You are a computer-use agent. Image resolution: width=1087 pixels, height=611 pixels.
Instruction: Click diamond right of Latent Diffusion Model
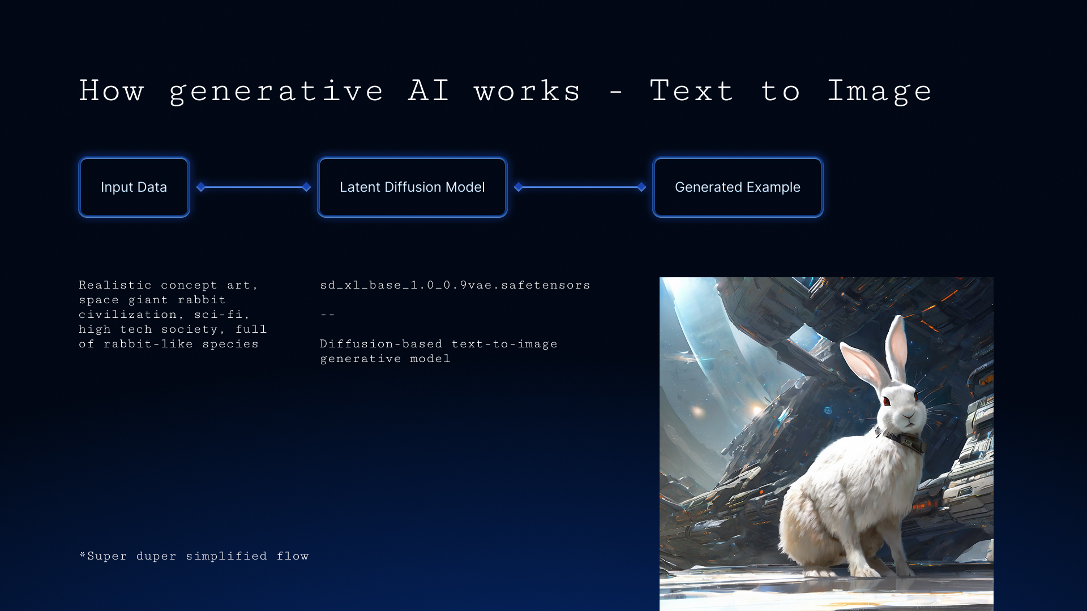[519, 187]
